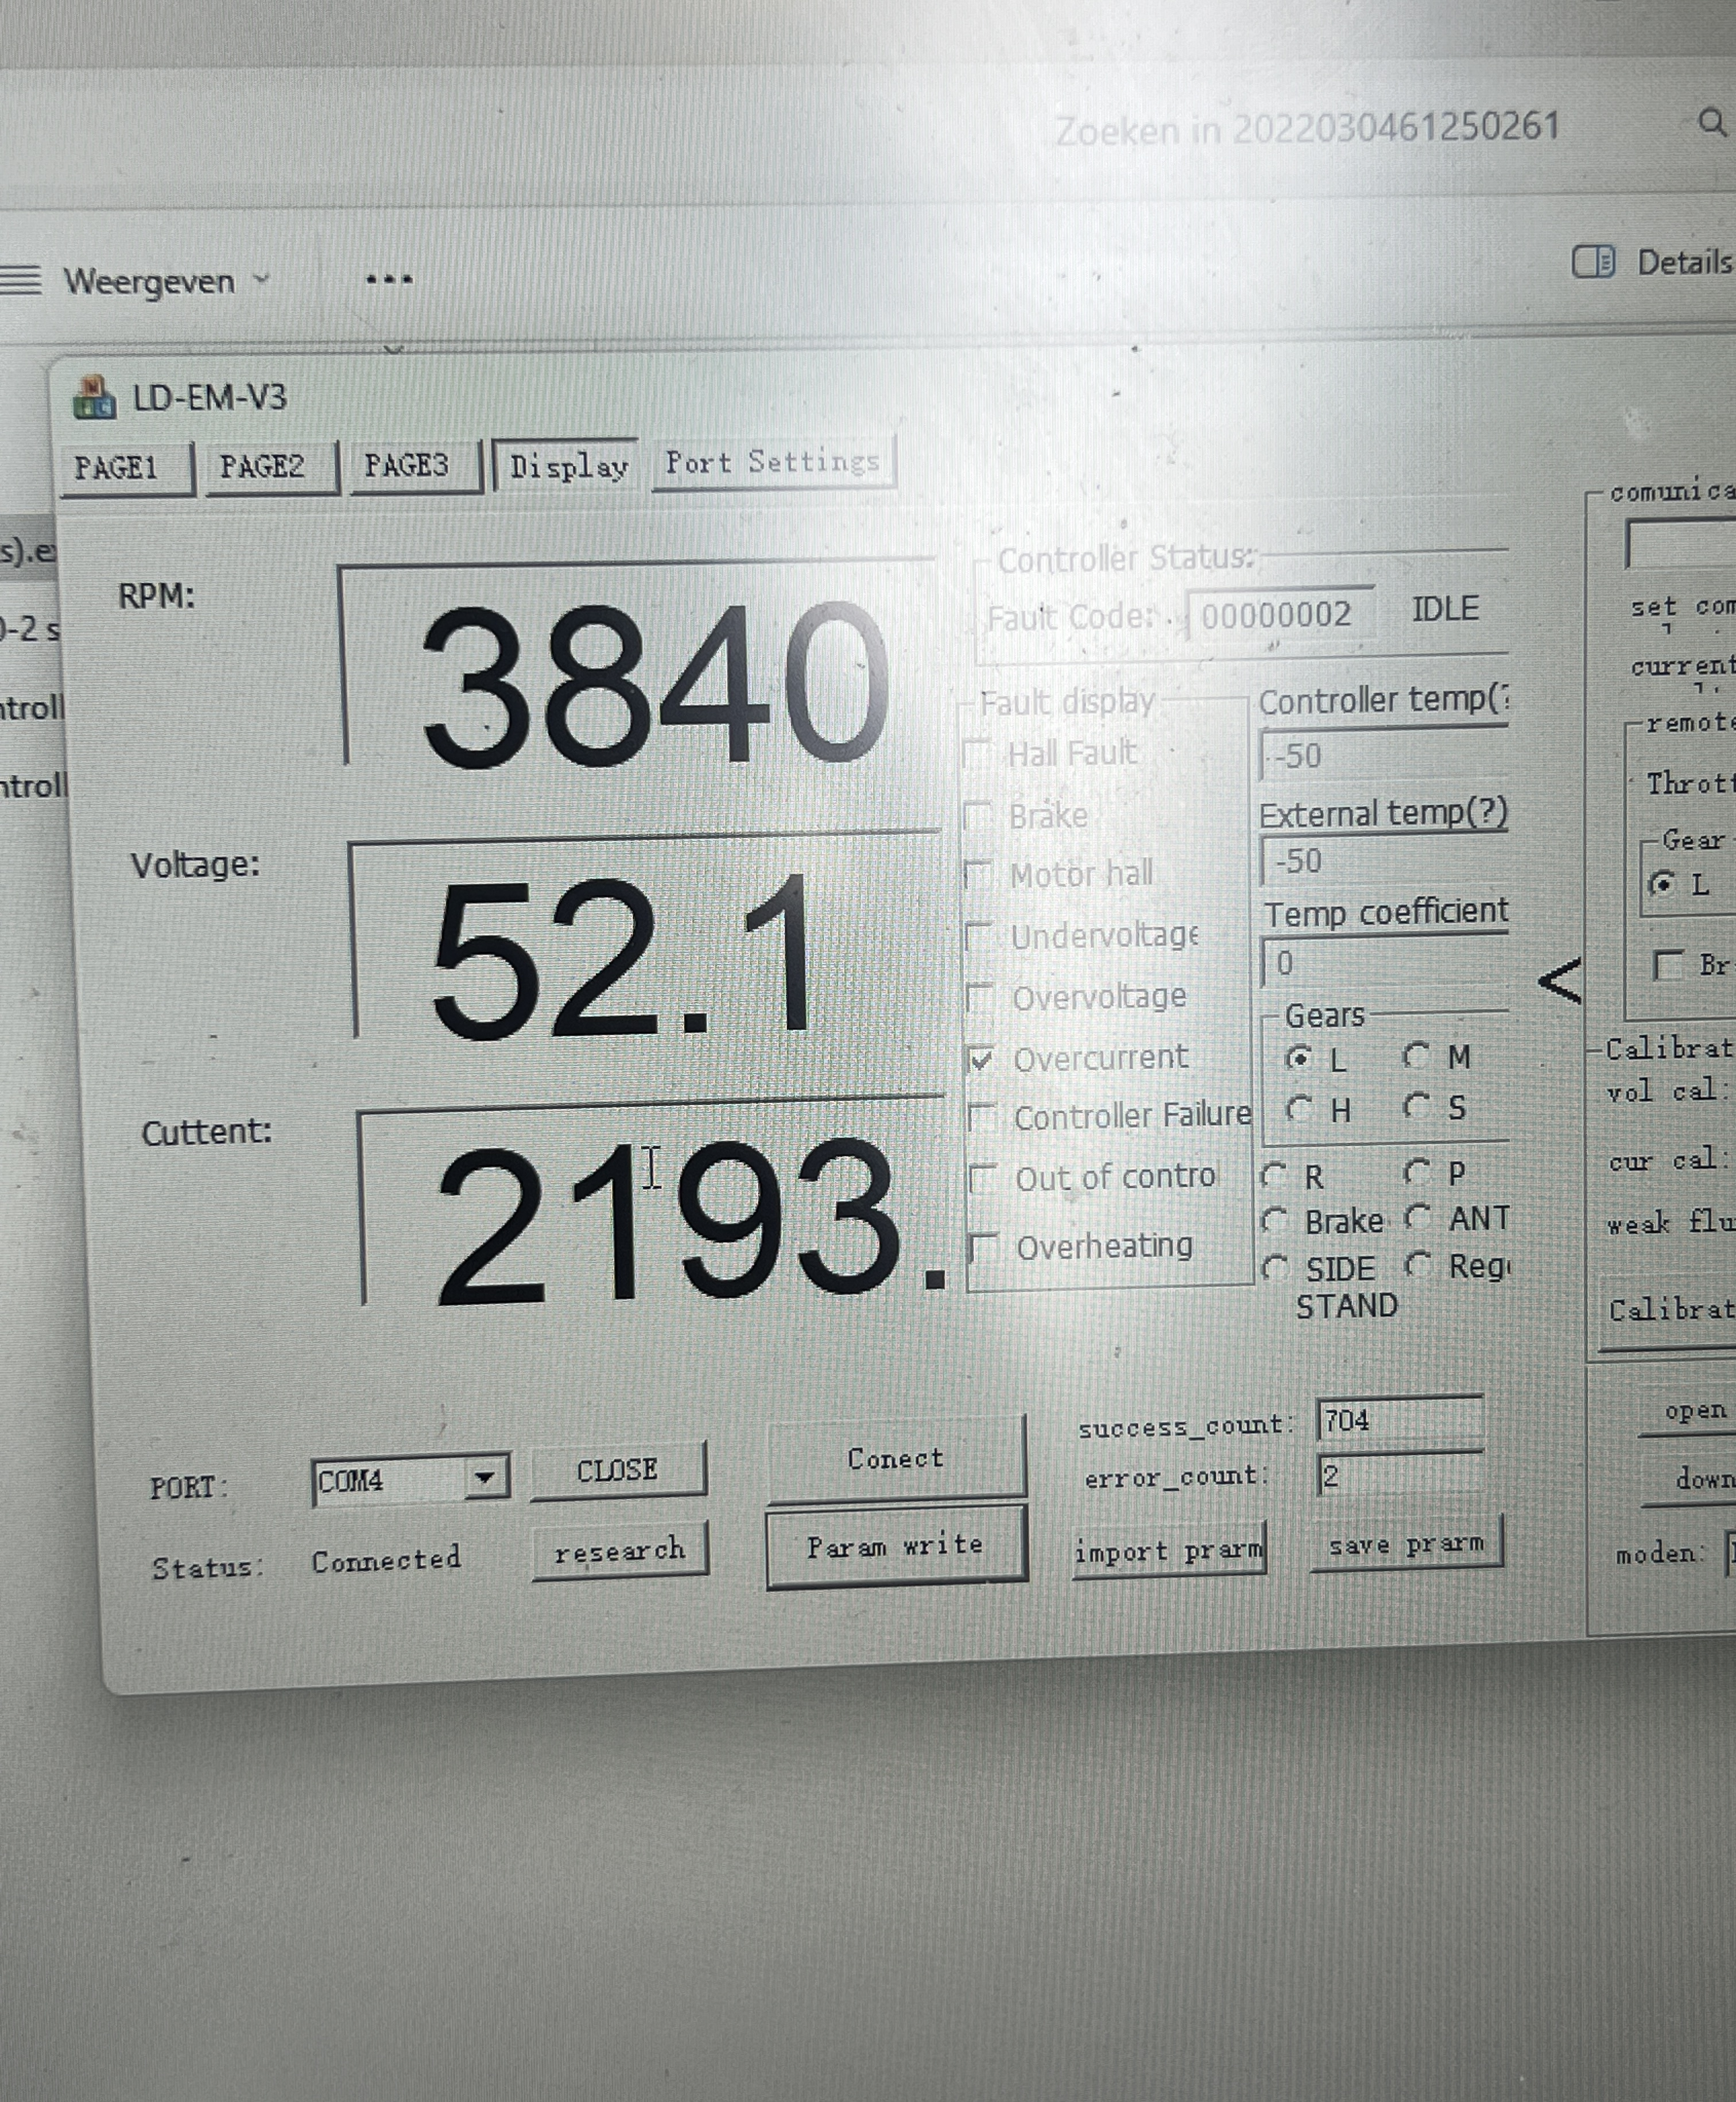Select the H gear radio button

[1299, 1108]
